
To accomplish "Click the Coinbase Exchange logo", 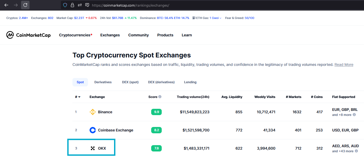I will pos(93,130).
